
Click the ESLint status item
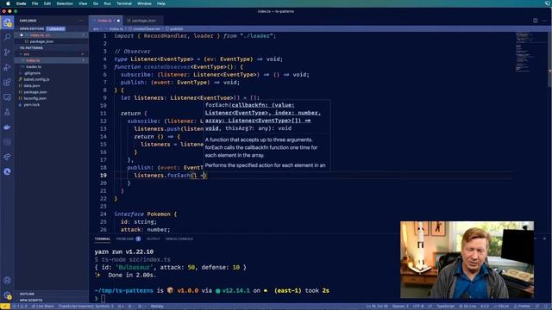coord(501,307)
